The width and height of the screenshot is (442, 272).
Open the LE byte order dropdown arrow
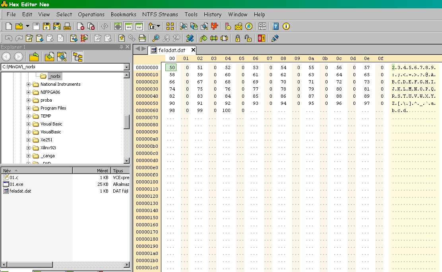point(159,27)
